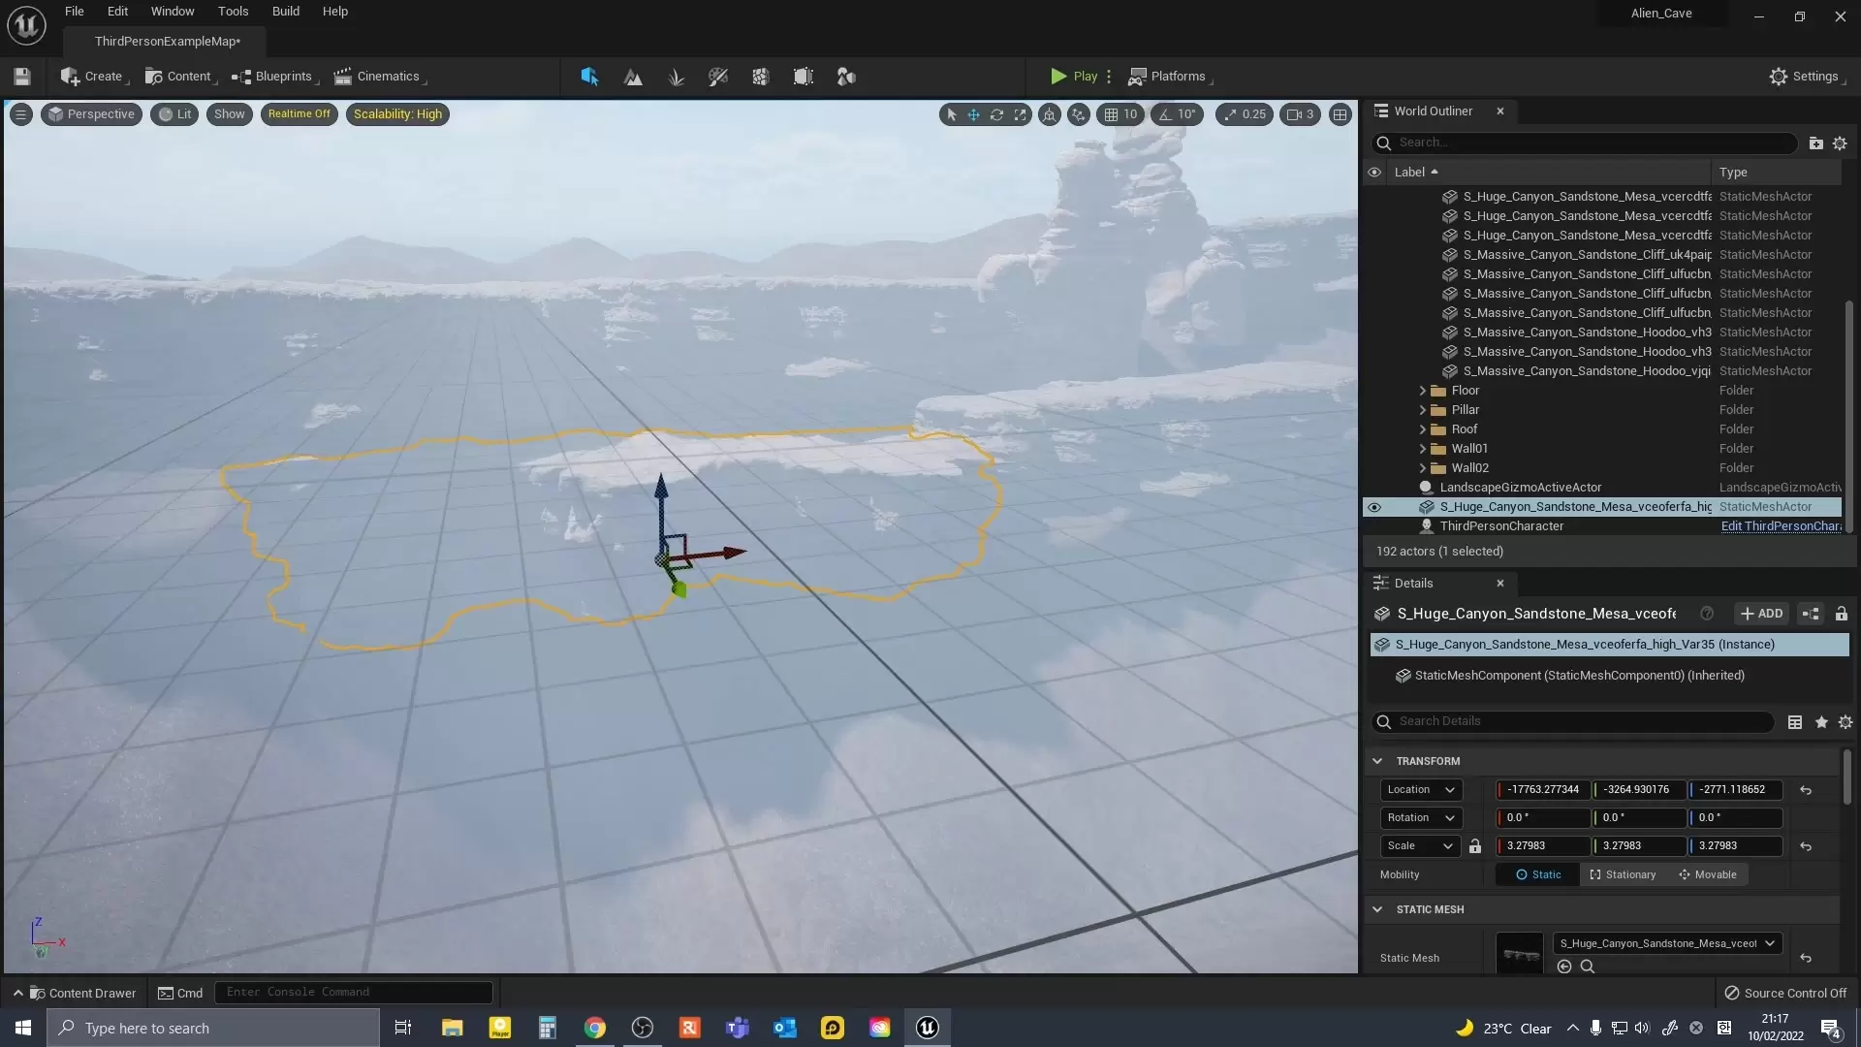Collapse the Transform section
This screenshot has height=1047, width=1861.
coord(1377,761)
